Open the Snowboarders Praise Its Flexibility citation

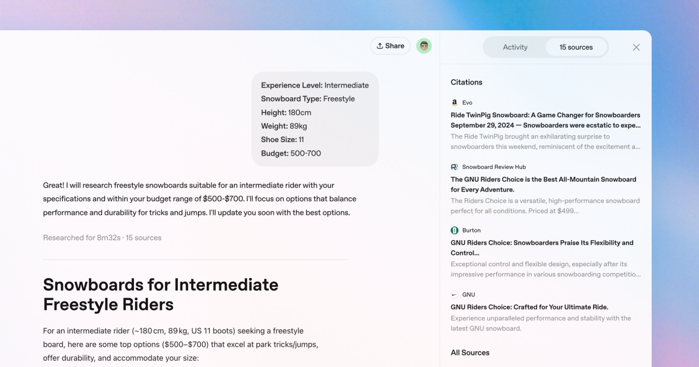coord(542,248)
